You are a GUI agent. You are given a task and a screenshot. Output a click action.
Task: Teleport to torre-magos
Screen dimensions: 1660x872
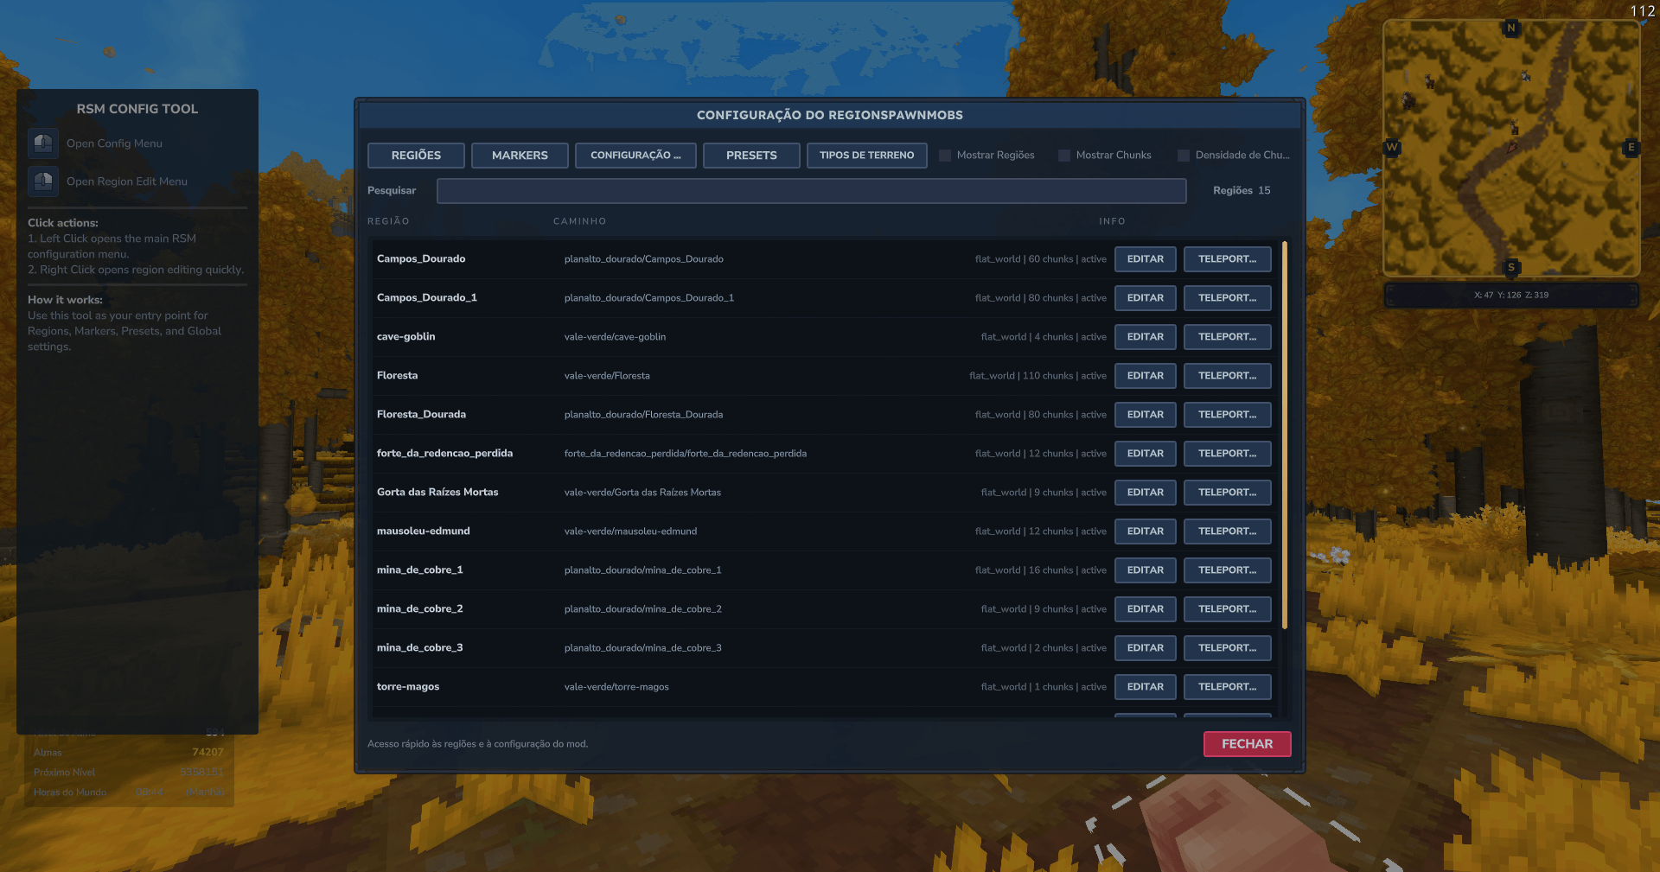tap(1228, 687)
